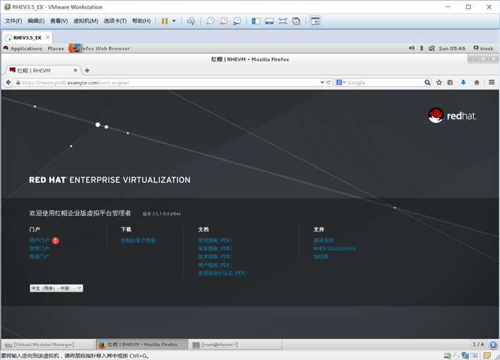Select the RHEV3.5_EX VM tab
Image resolution: width=500 pixels, height=360 pixels.
click(x=28, y=37)
